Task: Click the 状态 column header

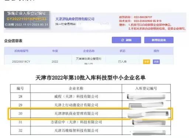Action: click(123, 51)
